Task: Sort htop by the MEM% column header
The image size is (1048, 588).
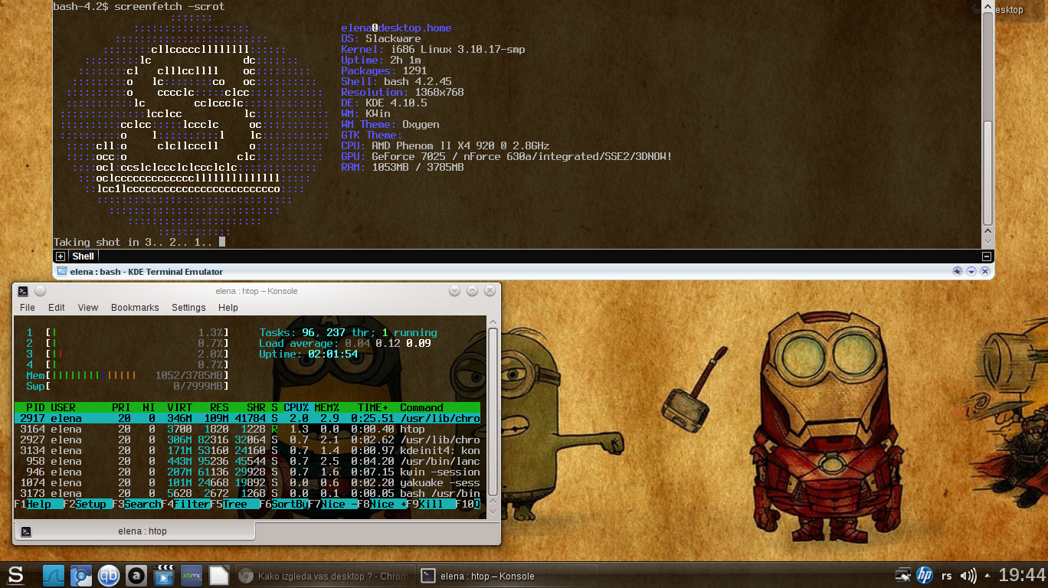Action: [x=326, y=407]
